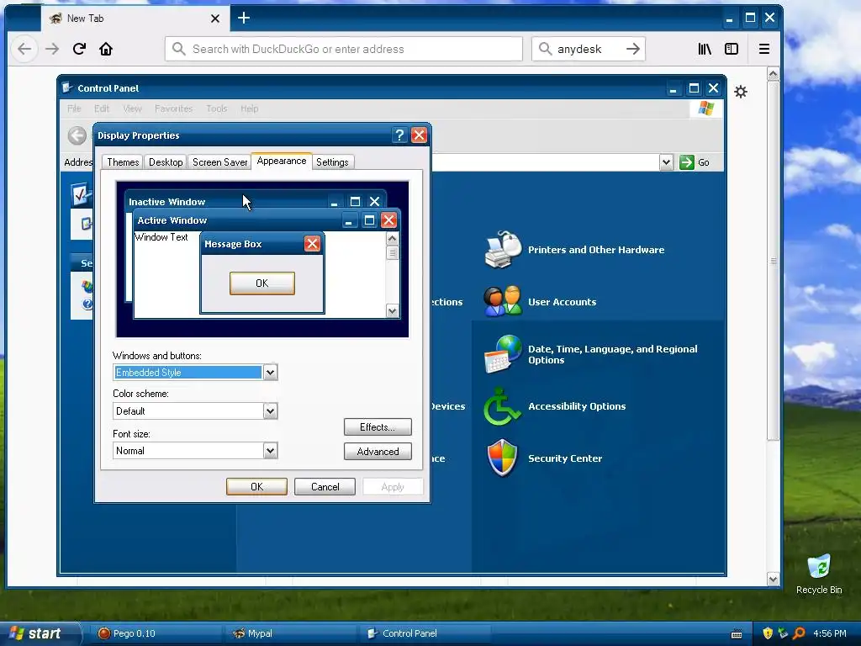Reload the page with refresh icon
Screen dimensions: 861x646
click(79, 49)
